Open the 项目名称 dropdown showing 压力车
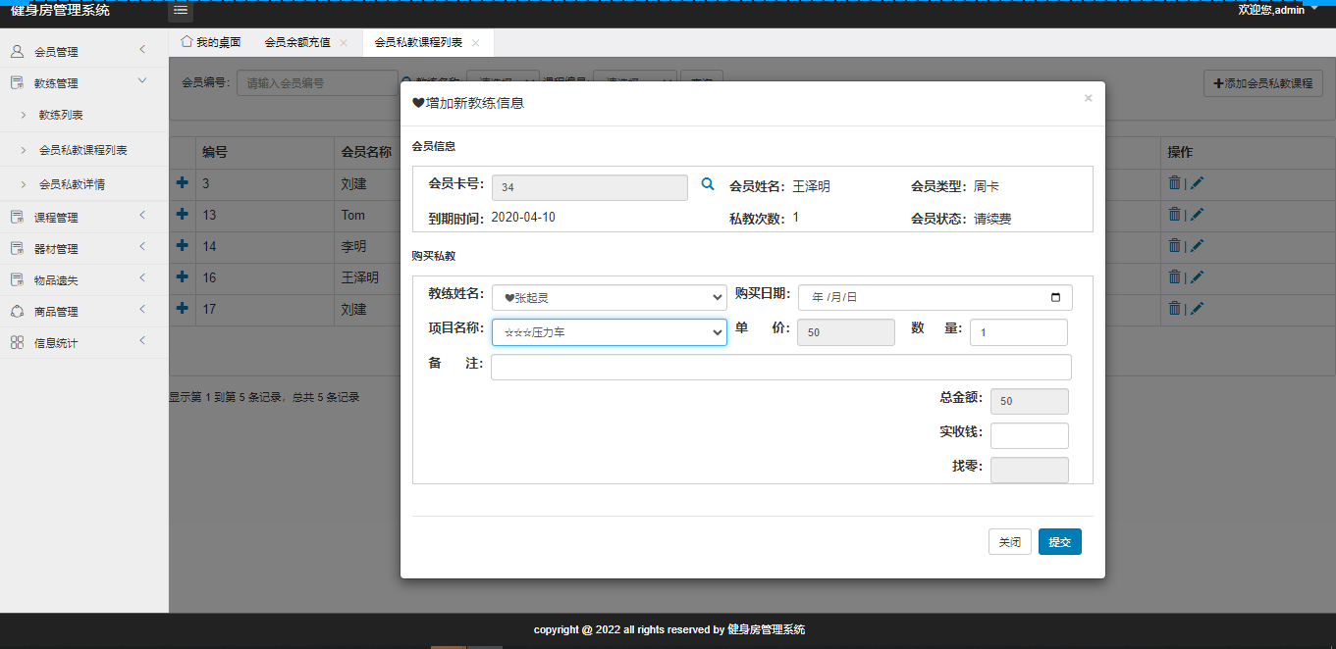 609,332
